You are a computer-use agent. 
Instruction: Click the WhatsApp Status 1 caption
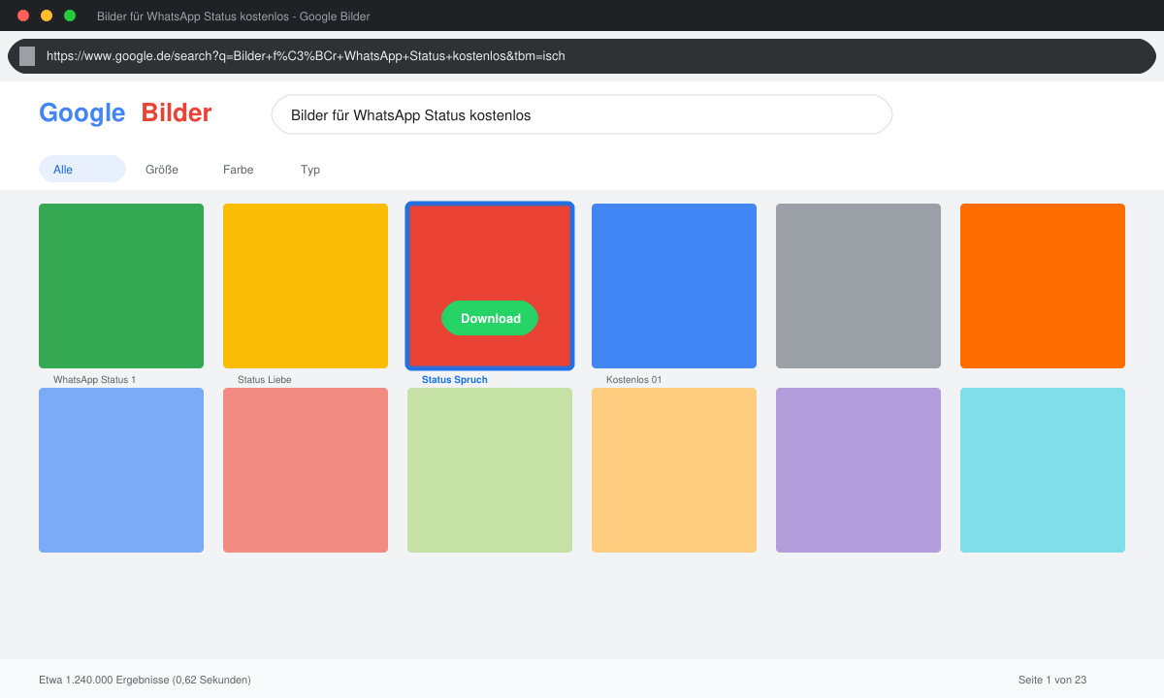(95, 380)
